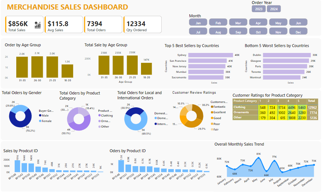Screen dimensions: 323x193
Task: Click the Mumbai bar in Best Sellers
Action: click(206, 72)
